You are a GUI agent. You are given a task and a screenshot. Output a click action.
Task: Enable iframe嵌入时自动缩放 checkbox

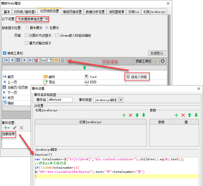click(x=57, y=35)
